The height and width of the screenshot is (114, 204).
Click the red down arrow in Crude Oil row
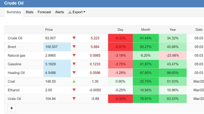74,38
